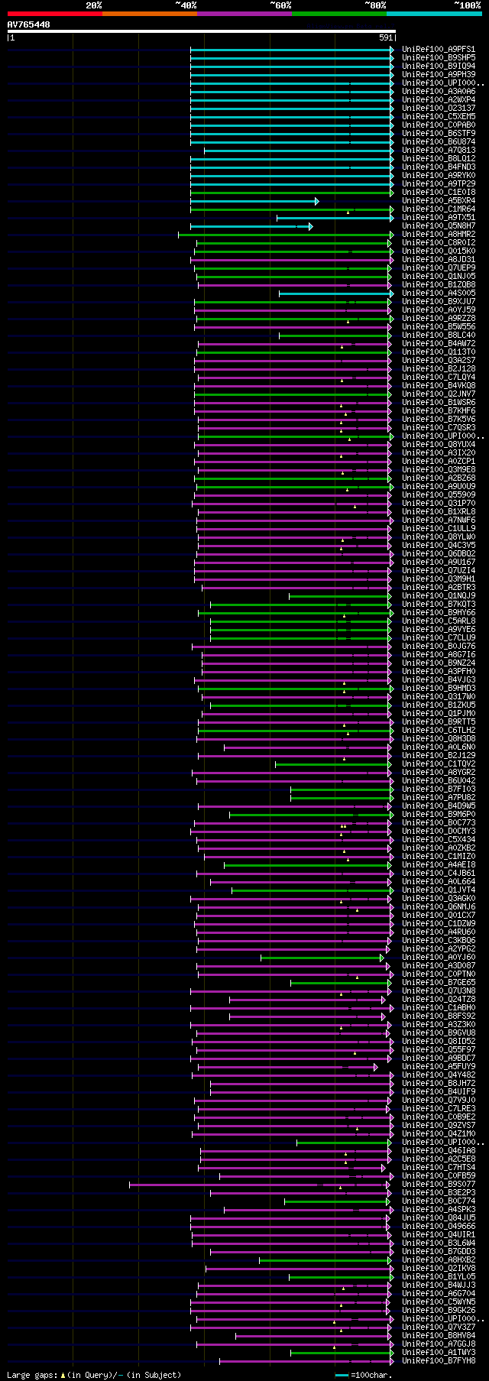Screen dimensions: 489x1381
Task: Select the UniRef100_B8LQ12 label
Action: pos(439,158)
